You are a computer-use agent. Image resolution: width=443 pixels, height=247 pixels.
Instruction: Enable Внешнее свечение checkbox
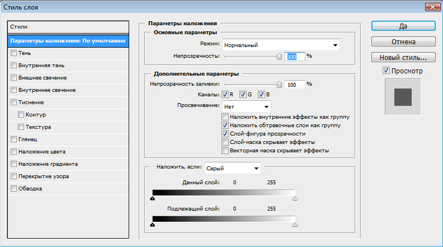point(13,77)
